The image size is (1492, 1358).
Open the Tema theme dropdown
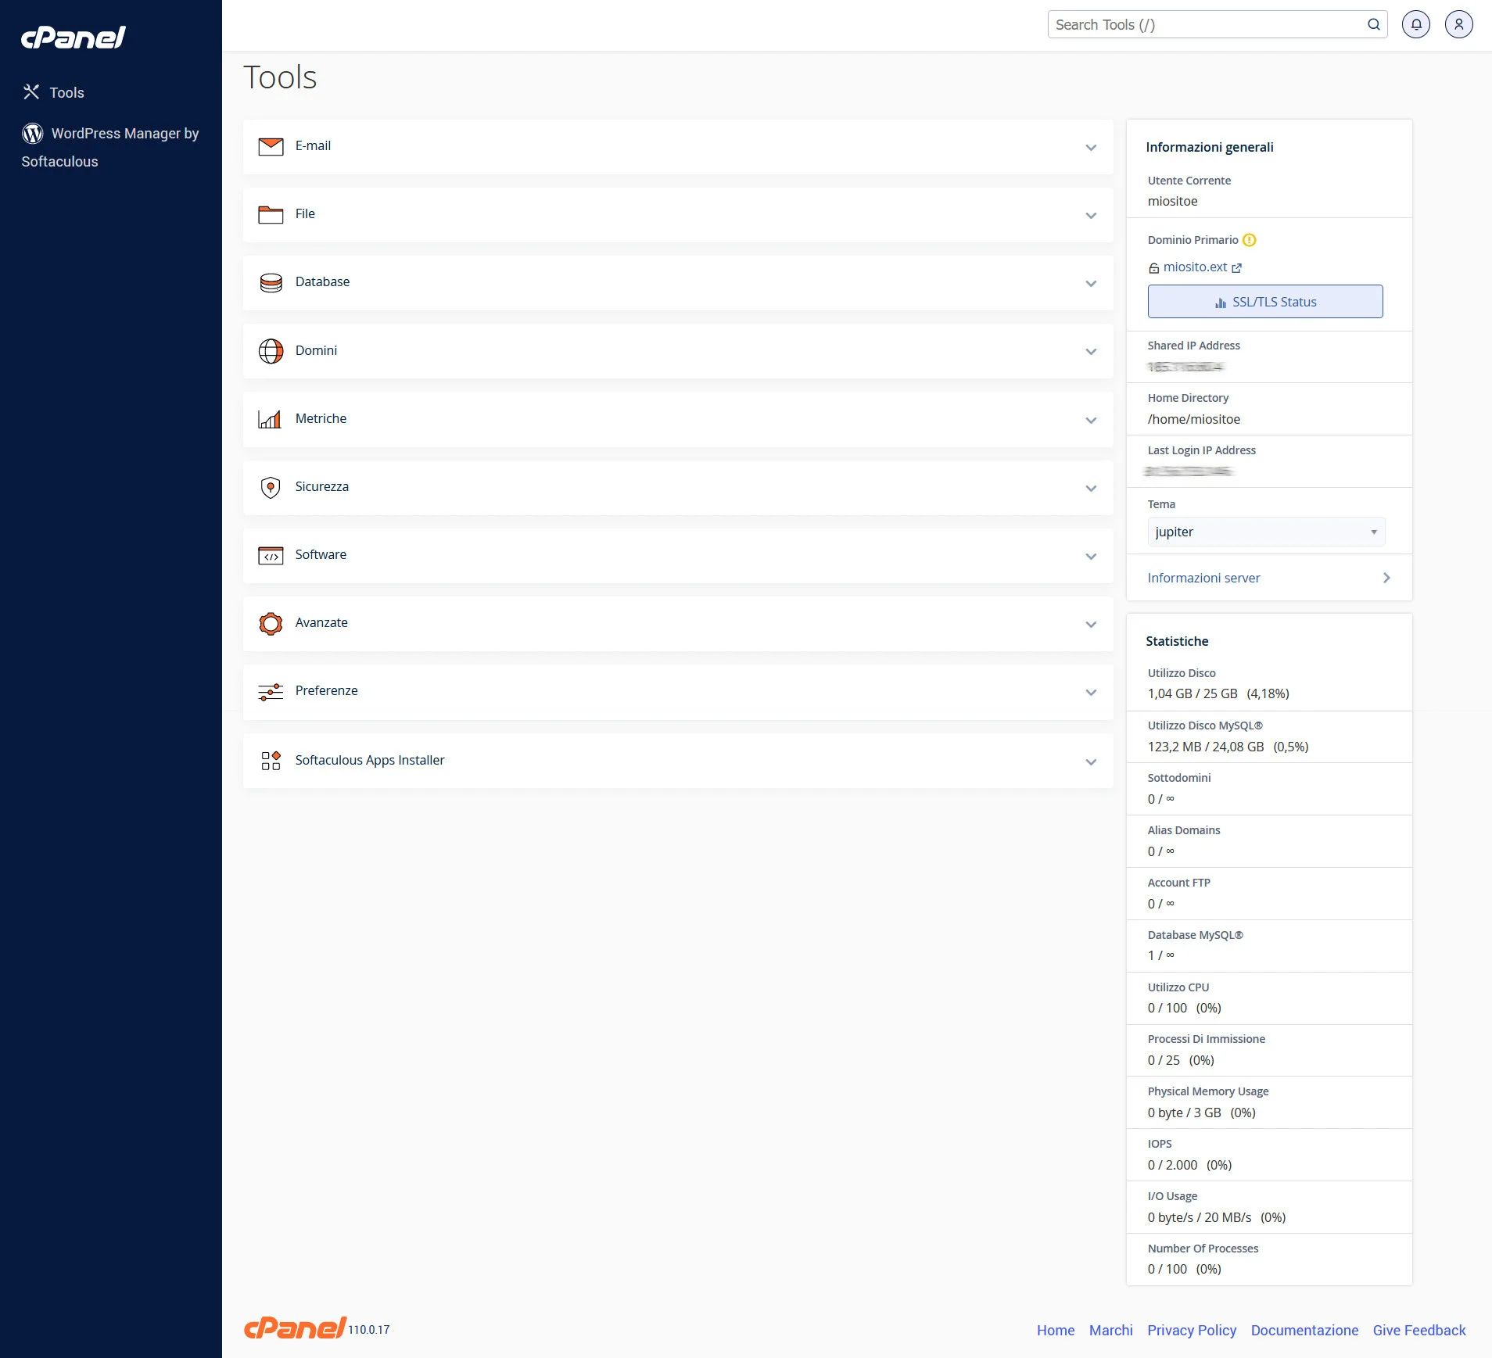(1264, 532)
